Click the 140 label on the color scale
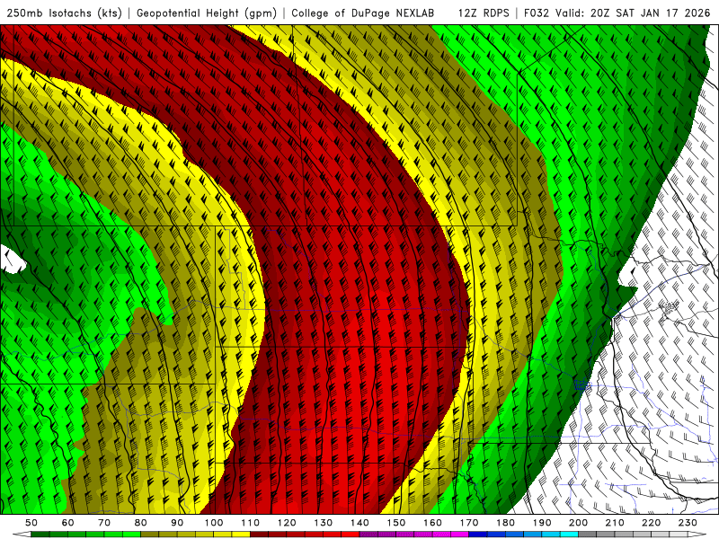Screen dimensions: 719x539 (359, 523)
